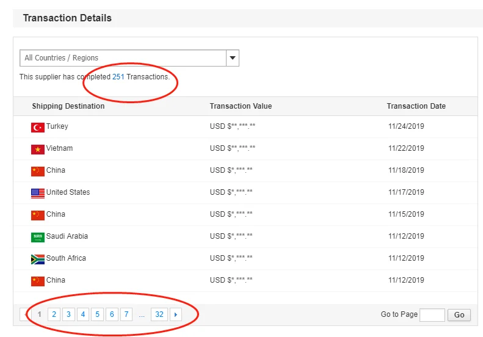The height and width of the screenshot is (337, 483).
Task: Click the dropdown arrow beside All Countries / Regions
Action: [x=233, y=58]
